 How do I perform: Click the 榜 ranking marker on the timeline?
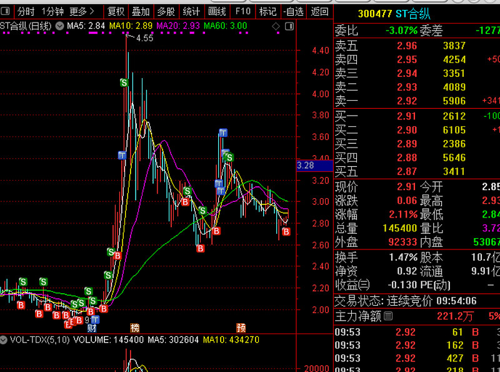point(135,328)
